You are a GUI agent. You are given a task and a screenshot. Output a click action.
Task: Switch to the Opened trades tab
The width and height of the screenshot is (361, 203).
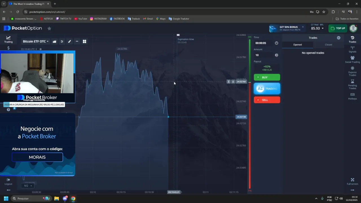(x=298, y=45)
